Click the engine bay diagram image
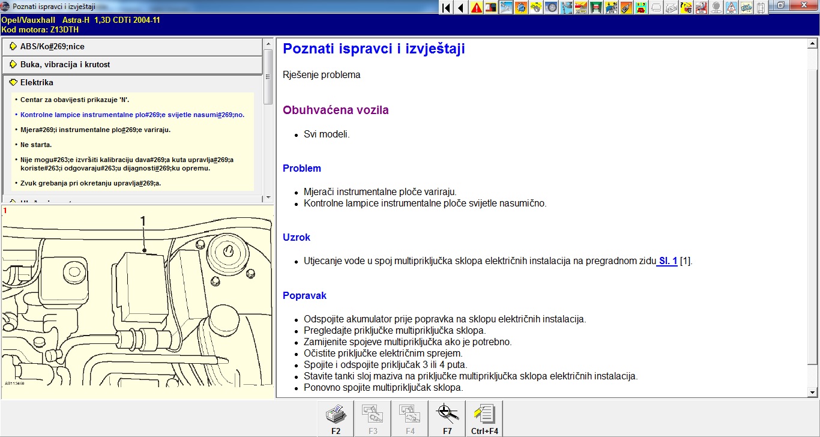The height and width of the screenshot is (437, 820). click(x=137, y=301)
